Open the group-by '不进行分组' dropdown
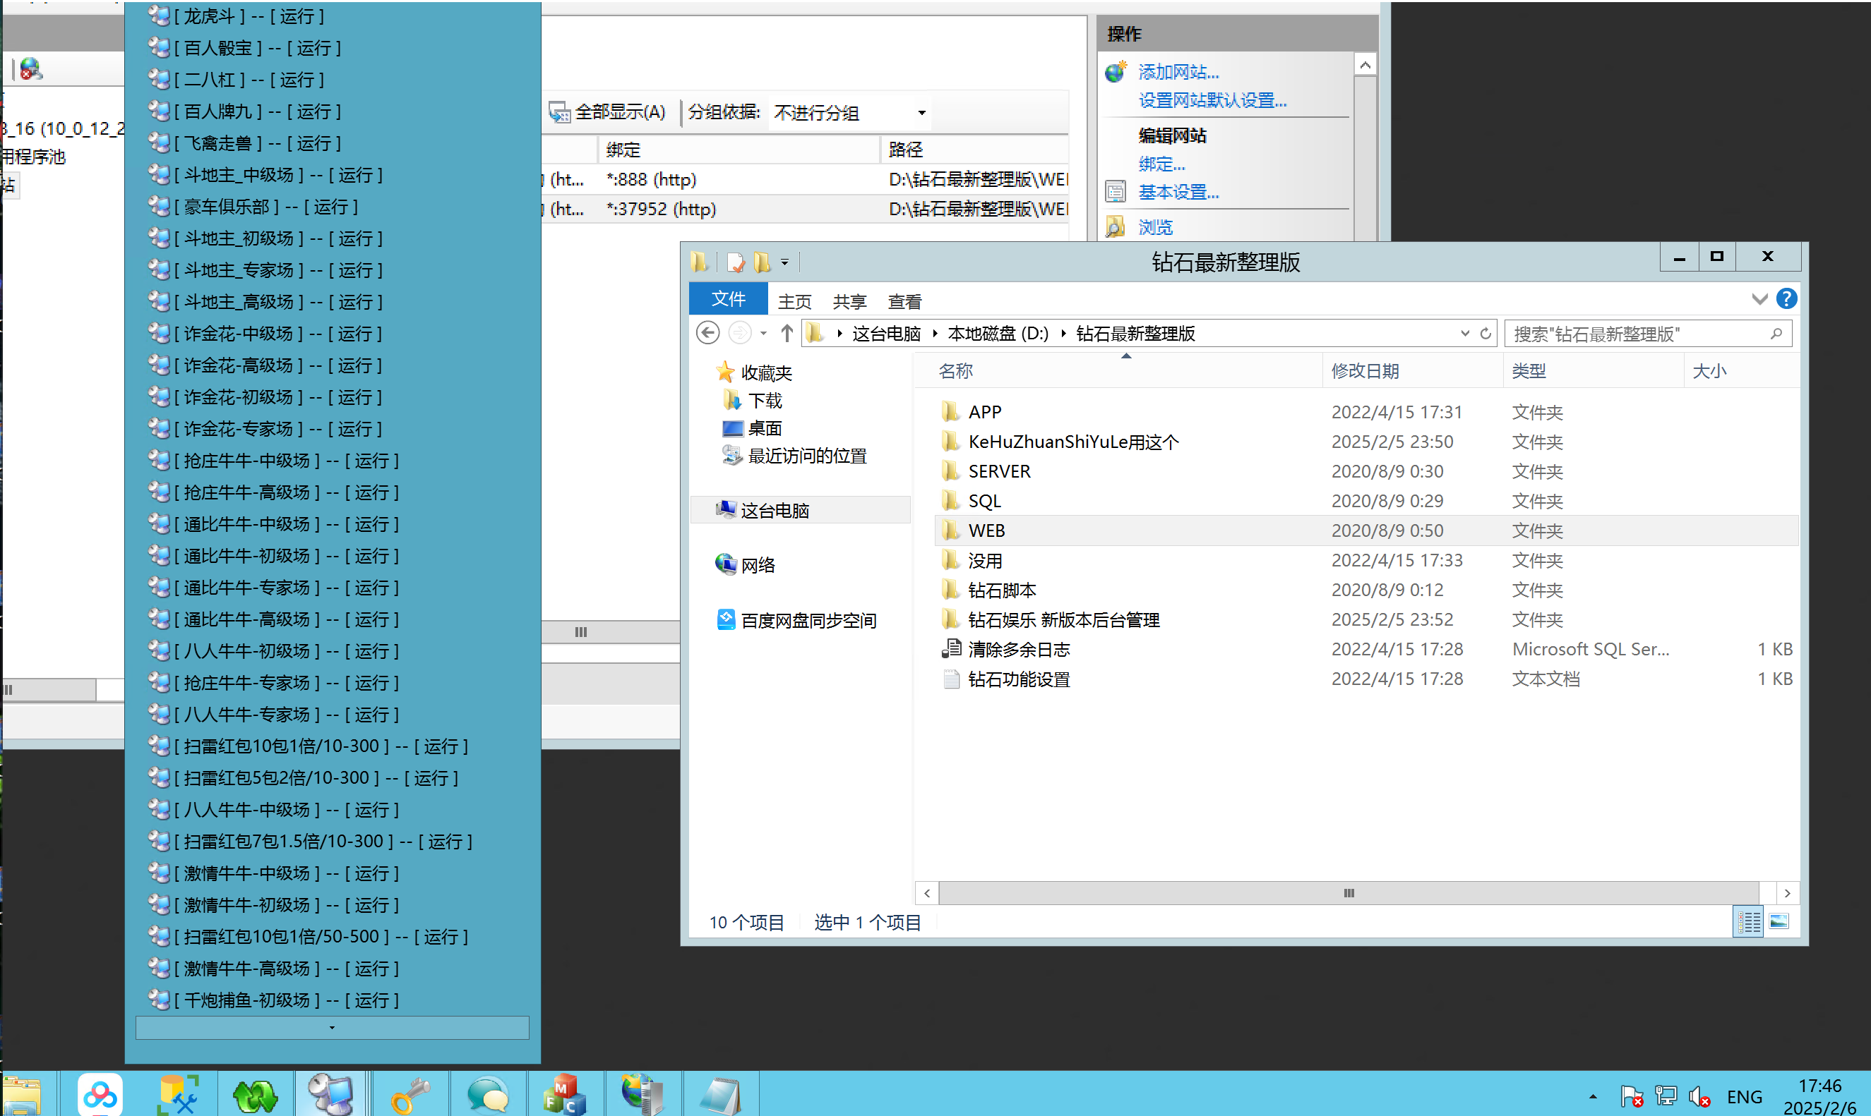Image resolution: width=1871 pixels, height=1116 pixels. pyautogui.click(x=921, y=113)
